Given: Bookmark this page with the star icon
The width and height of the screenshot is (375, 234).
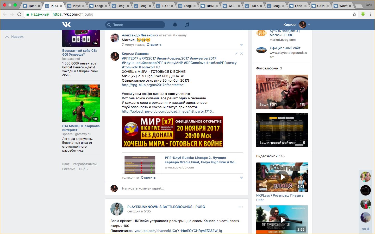Looking at the screenshot, I should [x=354, y=14].
